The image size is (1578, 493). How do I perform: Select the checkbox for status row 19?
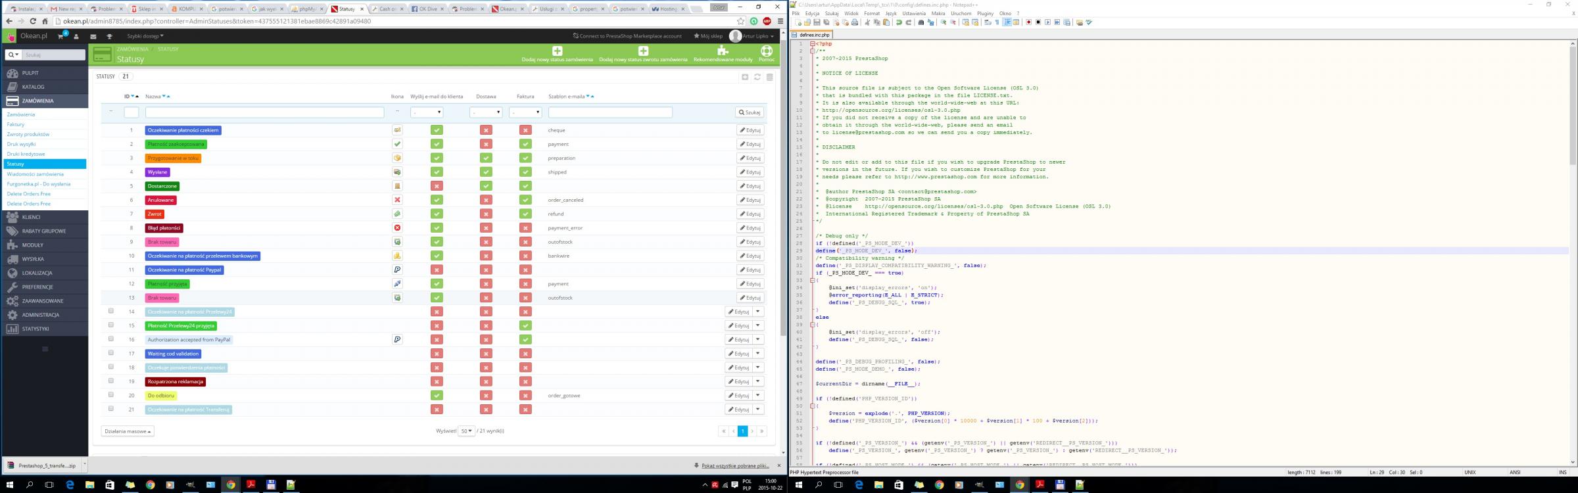click(x=111, y=381)
